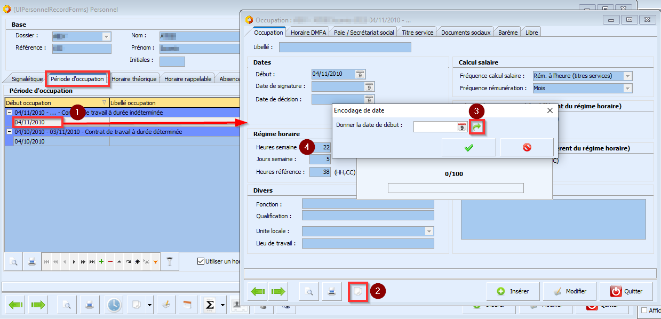Viewport: 661px width, 319px height.
Task: Switch to the Horaire DMFA tab
Action: click(308, 32)
